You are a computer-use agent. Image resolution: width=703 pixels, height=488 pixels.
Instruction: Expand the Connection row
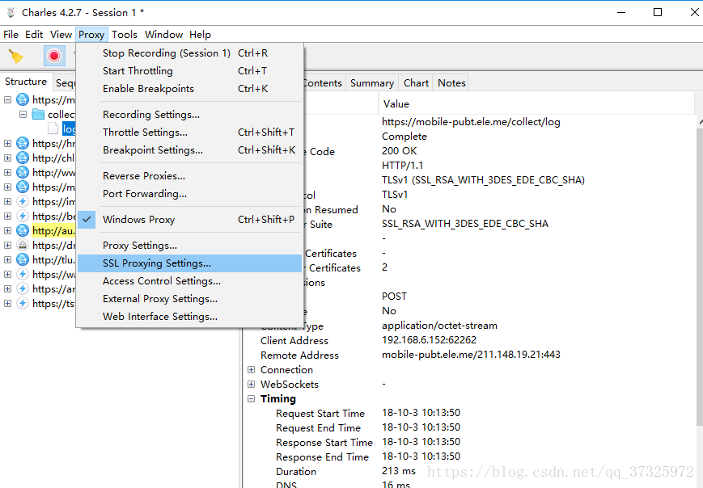click(x=251, y=369)
